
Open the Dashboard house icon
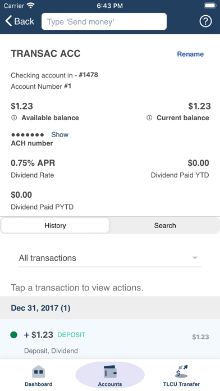coord(38,371)
